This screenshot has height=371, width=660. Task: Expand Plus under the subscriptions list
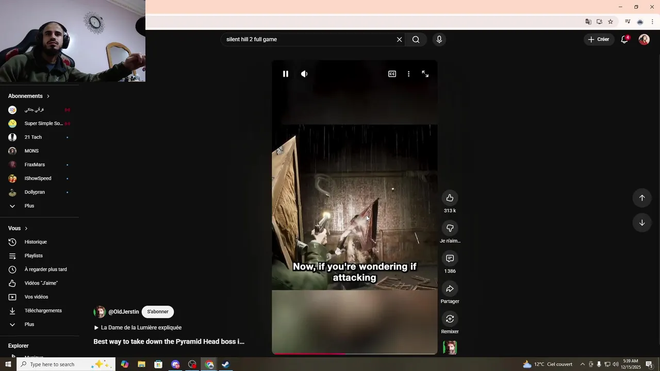tap(39, 206)
